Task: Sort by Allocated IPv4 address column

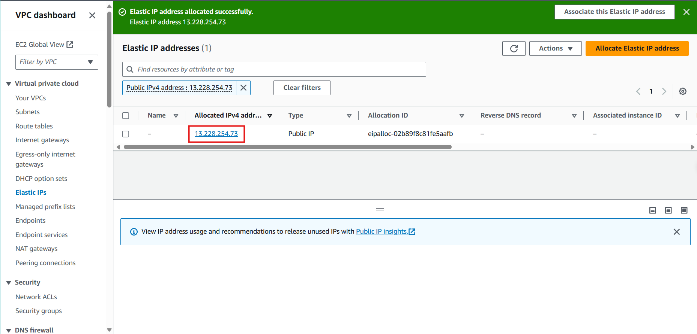Action: tap(270, 116)
